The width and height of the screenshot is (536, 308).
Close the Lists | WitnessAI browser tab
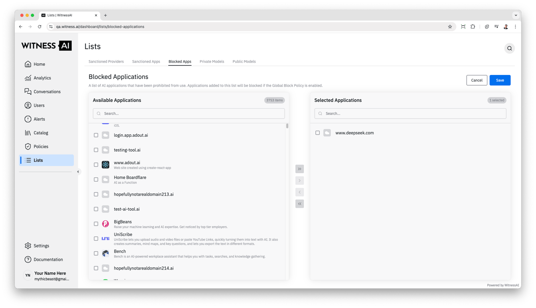[96, 15]
